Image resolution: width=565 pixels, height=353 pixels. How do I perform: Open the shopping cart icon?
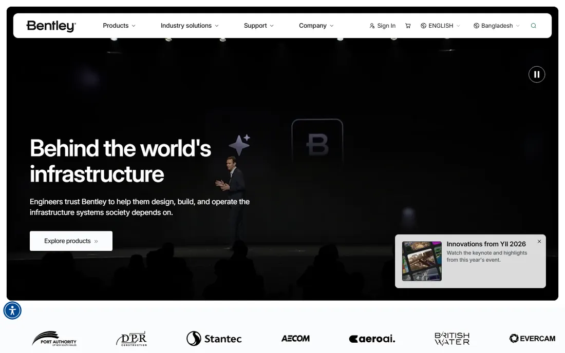(408, 26)
